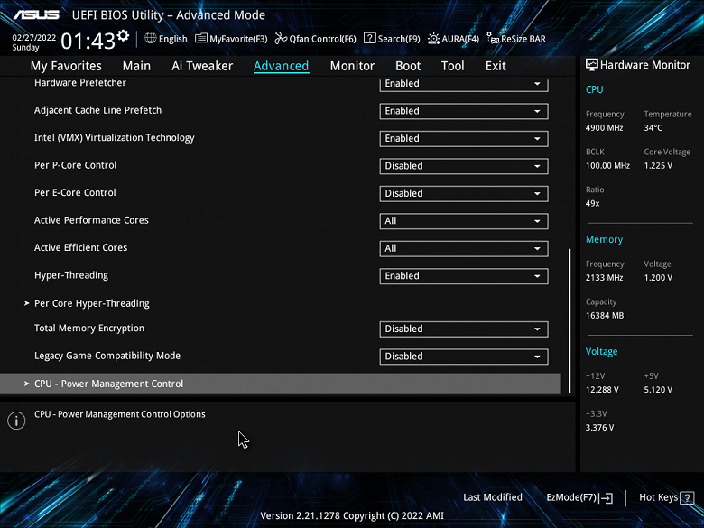Image resolution: width=704 pixels, height=528 pixels.
Task: Click the Memory frequency 2133 MHz value
Action: click(x=604, y=278)
